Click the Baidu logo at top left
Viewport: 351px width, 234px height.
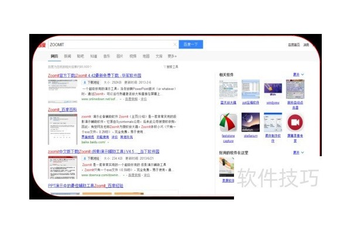(x=42, y=45)
